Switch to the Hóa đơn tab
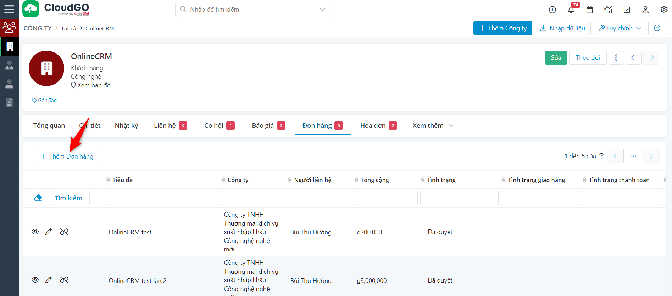The height and width of the screenshot is (296, 672). click(x=379, y=126)
